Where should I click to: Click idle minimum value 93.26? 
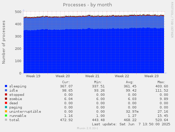click(99, 91)
